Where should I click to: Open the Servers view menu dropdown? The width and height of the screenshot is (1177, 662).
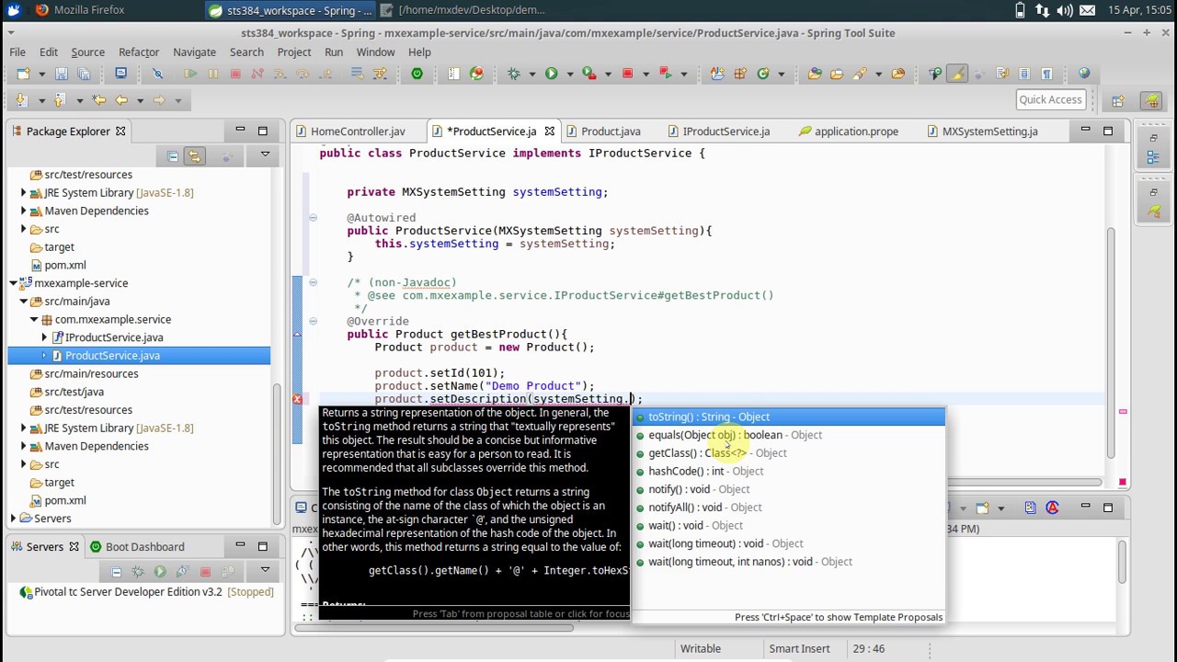(265, 571)
